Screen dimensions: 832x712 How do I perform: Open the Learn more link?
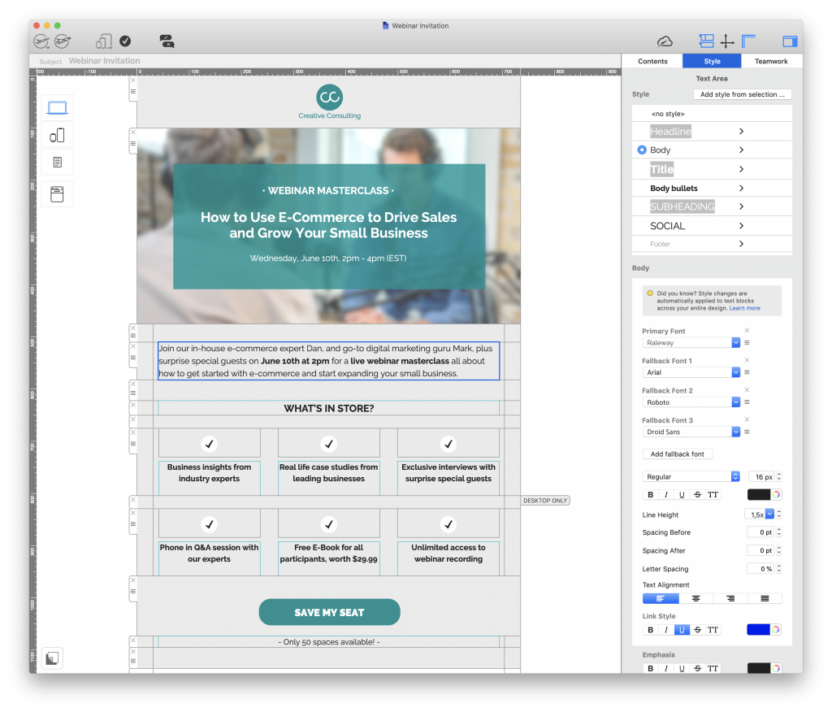[744, 308]
